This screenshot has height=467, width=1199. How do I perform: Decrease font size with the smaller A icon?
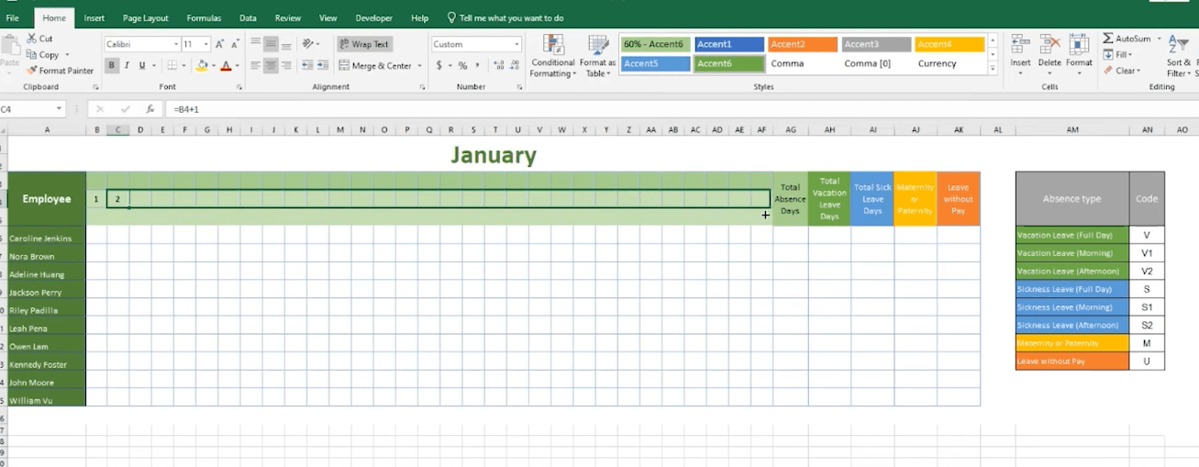coord(236,44)
